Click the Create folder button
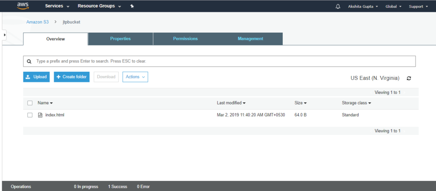Image resolution: width=436 pixels, height=191 pixels. coord(72,77)
